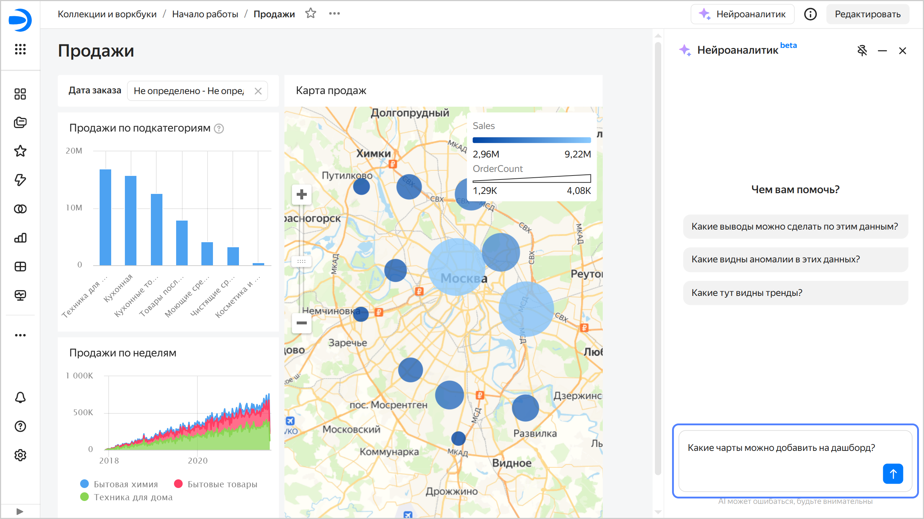Open the all services grid icon

(x=20, y=49)
